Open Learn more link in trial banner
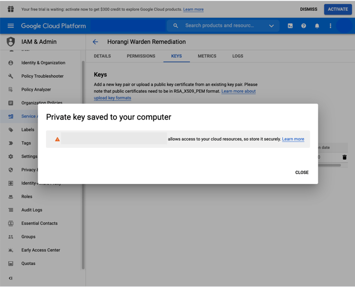 pos(193,9)
